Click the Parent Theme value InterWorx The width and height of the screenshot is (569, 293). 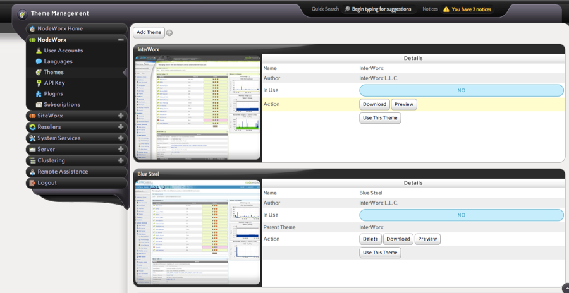coord(371,227)
